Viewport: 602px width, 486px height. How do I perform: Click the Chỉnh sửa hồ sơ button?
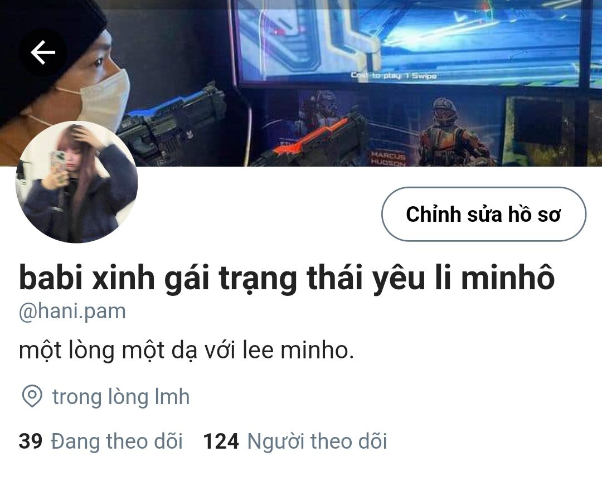[484, 214]
